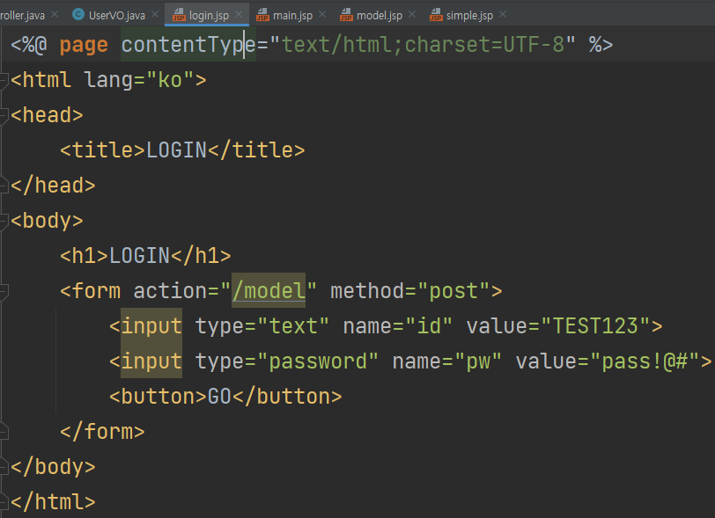Close the login.jsp tab
The height and width of the screenshot is (518, 715).
[239, 15]
